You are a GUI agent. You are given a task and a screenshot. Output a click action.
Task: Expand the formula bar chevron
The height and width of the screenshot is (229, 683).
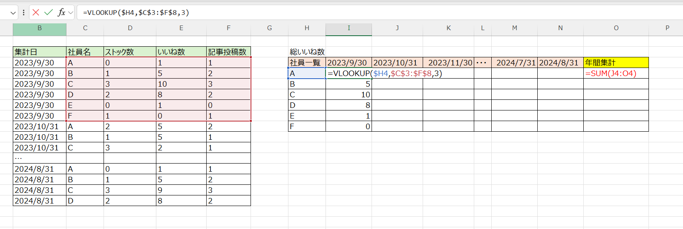click(x=71, y=13)
